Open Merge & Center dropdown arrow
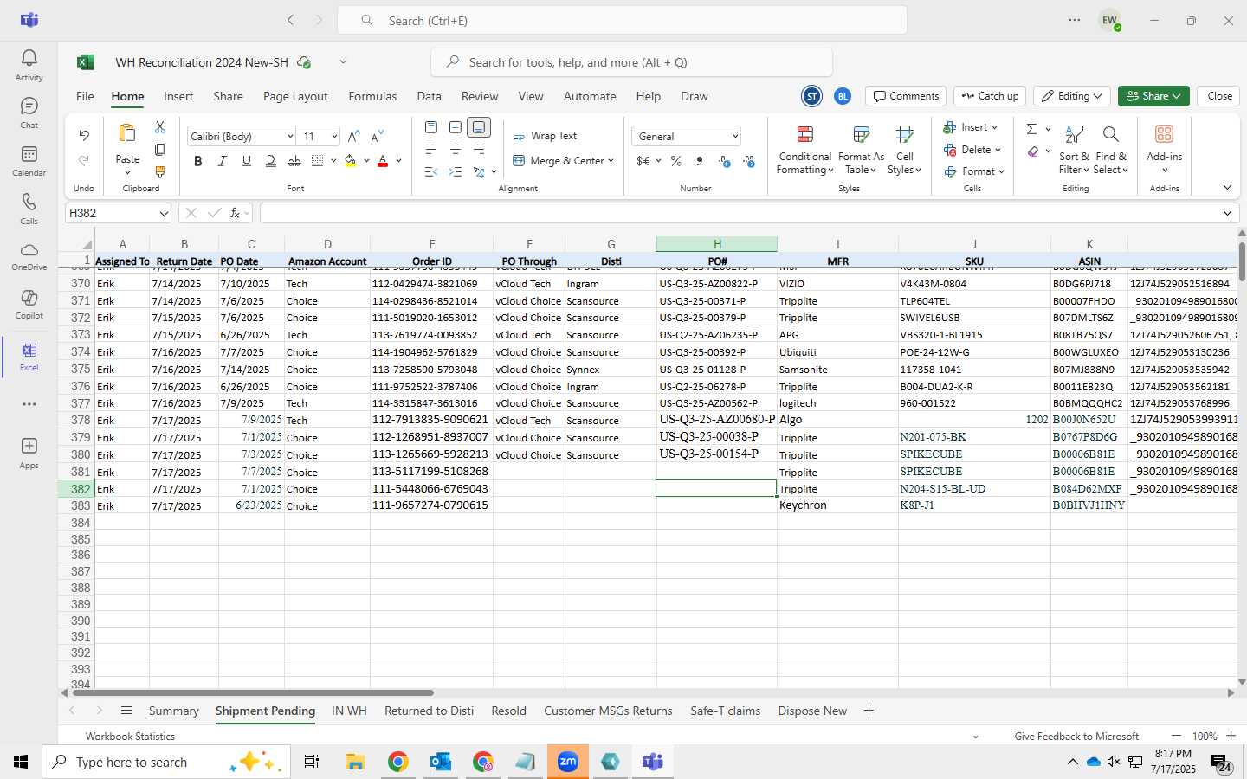The width and height of the screenshot is (1247, 779). pyautogui.click(x=611, y=161)
